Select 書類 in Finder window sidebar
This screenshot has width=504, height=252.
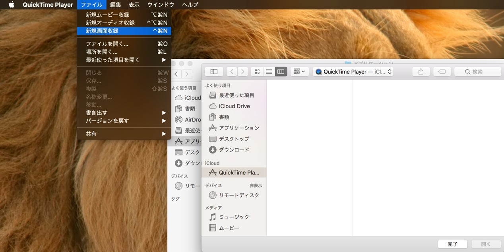tap(185, 109)
